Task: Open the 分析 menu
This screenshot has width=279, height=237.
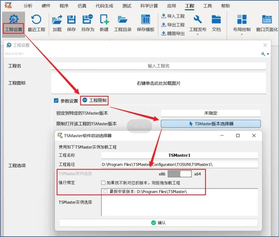Action: [28, 6]
